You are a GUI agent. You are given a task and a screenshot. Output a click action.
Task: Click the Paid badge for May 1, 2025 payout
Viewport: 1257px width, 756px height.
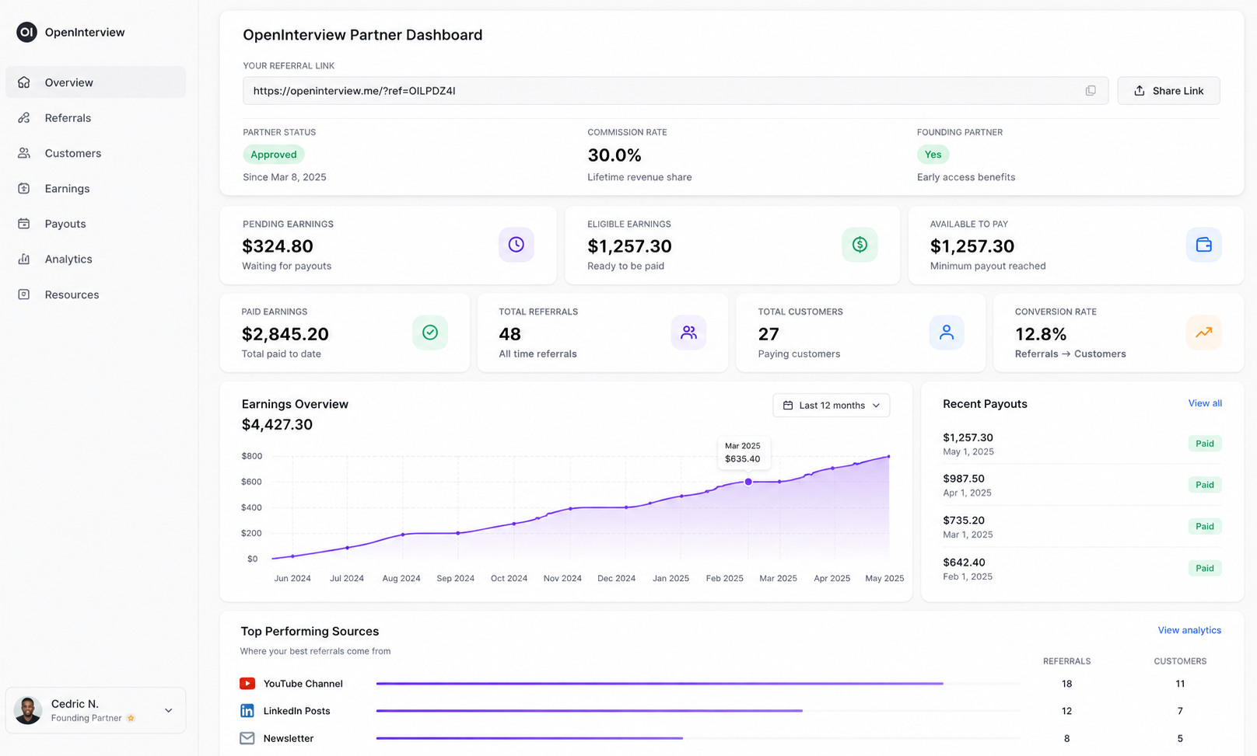point(1205,444)
